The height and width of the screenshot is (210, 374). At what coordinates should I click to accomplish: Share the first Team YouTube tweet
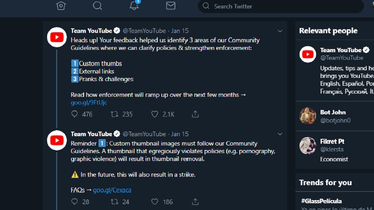(195, 114)
